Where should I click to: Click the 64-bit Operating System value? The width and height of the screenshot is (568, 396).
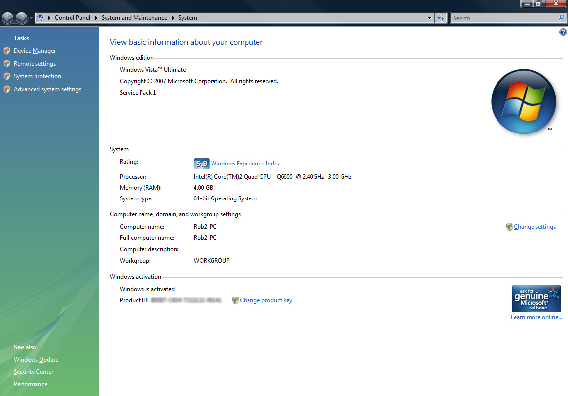click(225, 198)
